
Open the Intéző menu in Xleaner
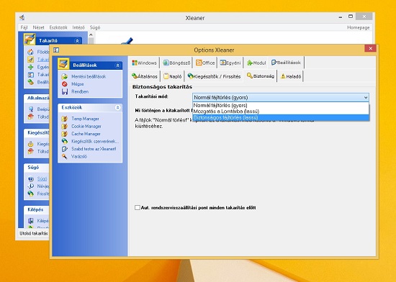pyautogui.click(x=78, y=27)
